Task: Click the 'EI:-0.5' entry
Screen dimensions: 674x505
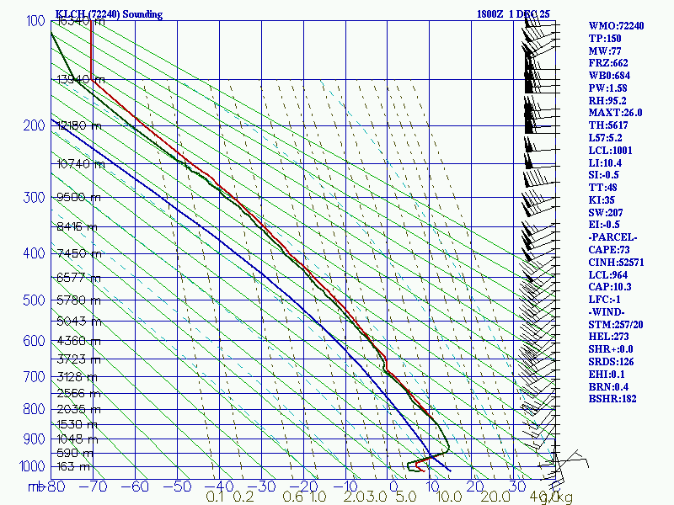Action: pos(604,225)
